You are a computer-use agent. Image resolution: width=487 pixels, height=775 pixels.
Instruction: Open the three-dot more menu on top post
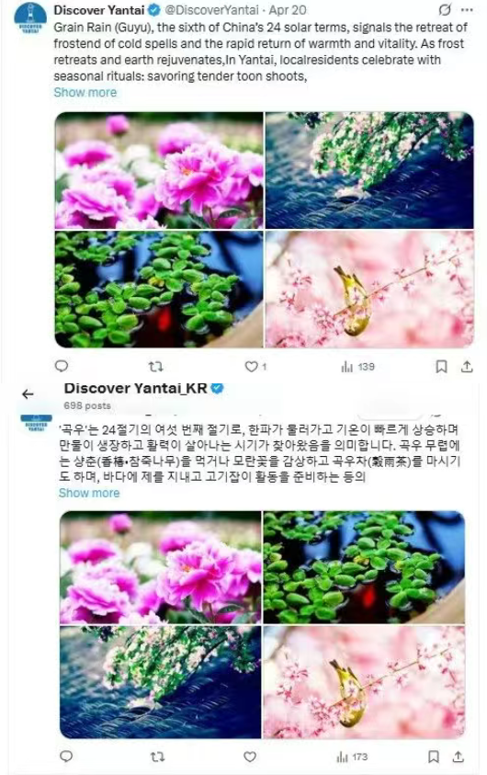466,10
